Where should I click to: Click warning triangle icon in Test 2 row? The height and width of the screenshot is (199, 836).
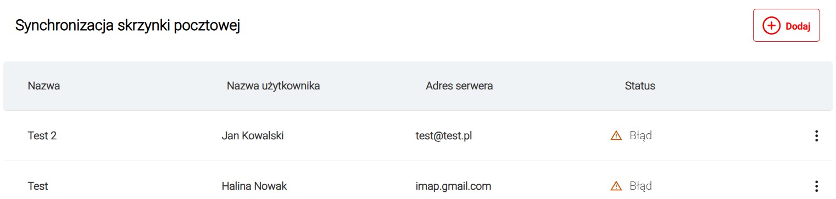[x=616, y=135]
